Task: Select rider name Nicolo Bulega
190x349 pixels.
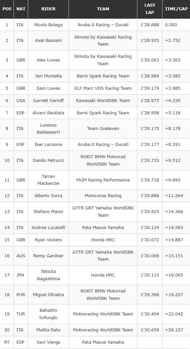Action: pyautogui.click(x=48, y=25)
